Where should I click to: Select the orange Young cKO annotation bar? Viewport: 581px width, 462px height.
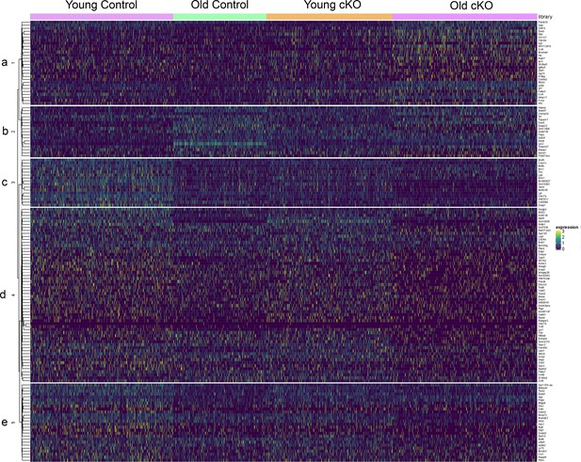[x=330, y=17]
